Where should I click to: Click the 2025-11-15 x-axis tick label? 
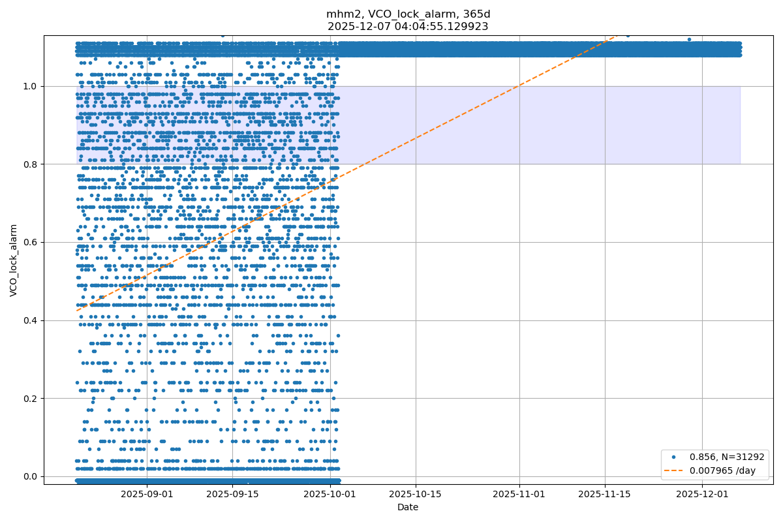click(x=605, y=494)
